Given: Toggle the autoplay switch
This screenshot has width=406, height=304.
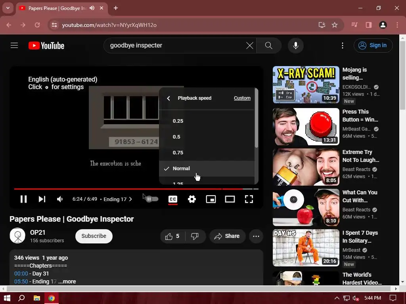Looking at the screenshot, I should click(152, 199).
